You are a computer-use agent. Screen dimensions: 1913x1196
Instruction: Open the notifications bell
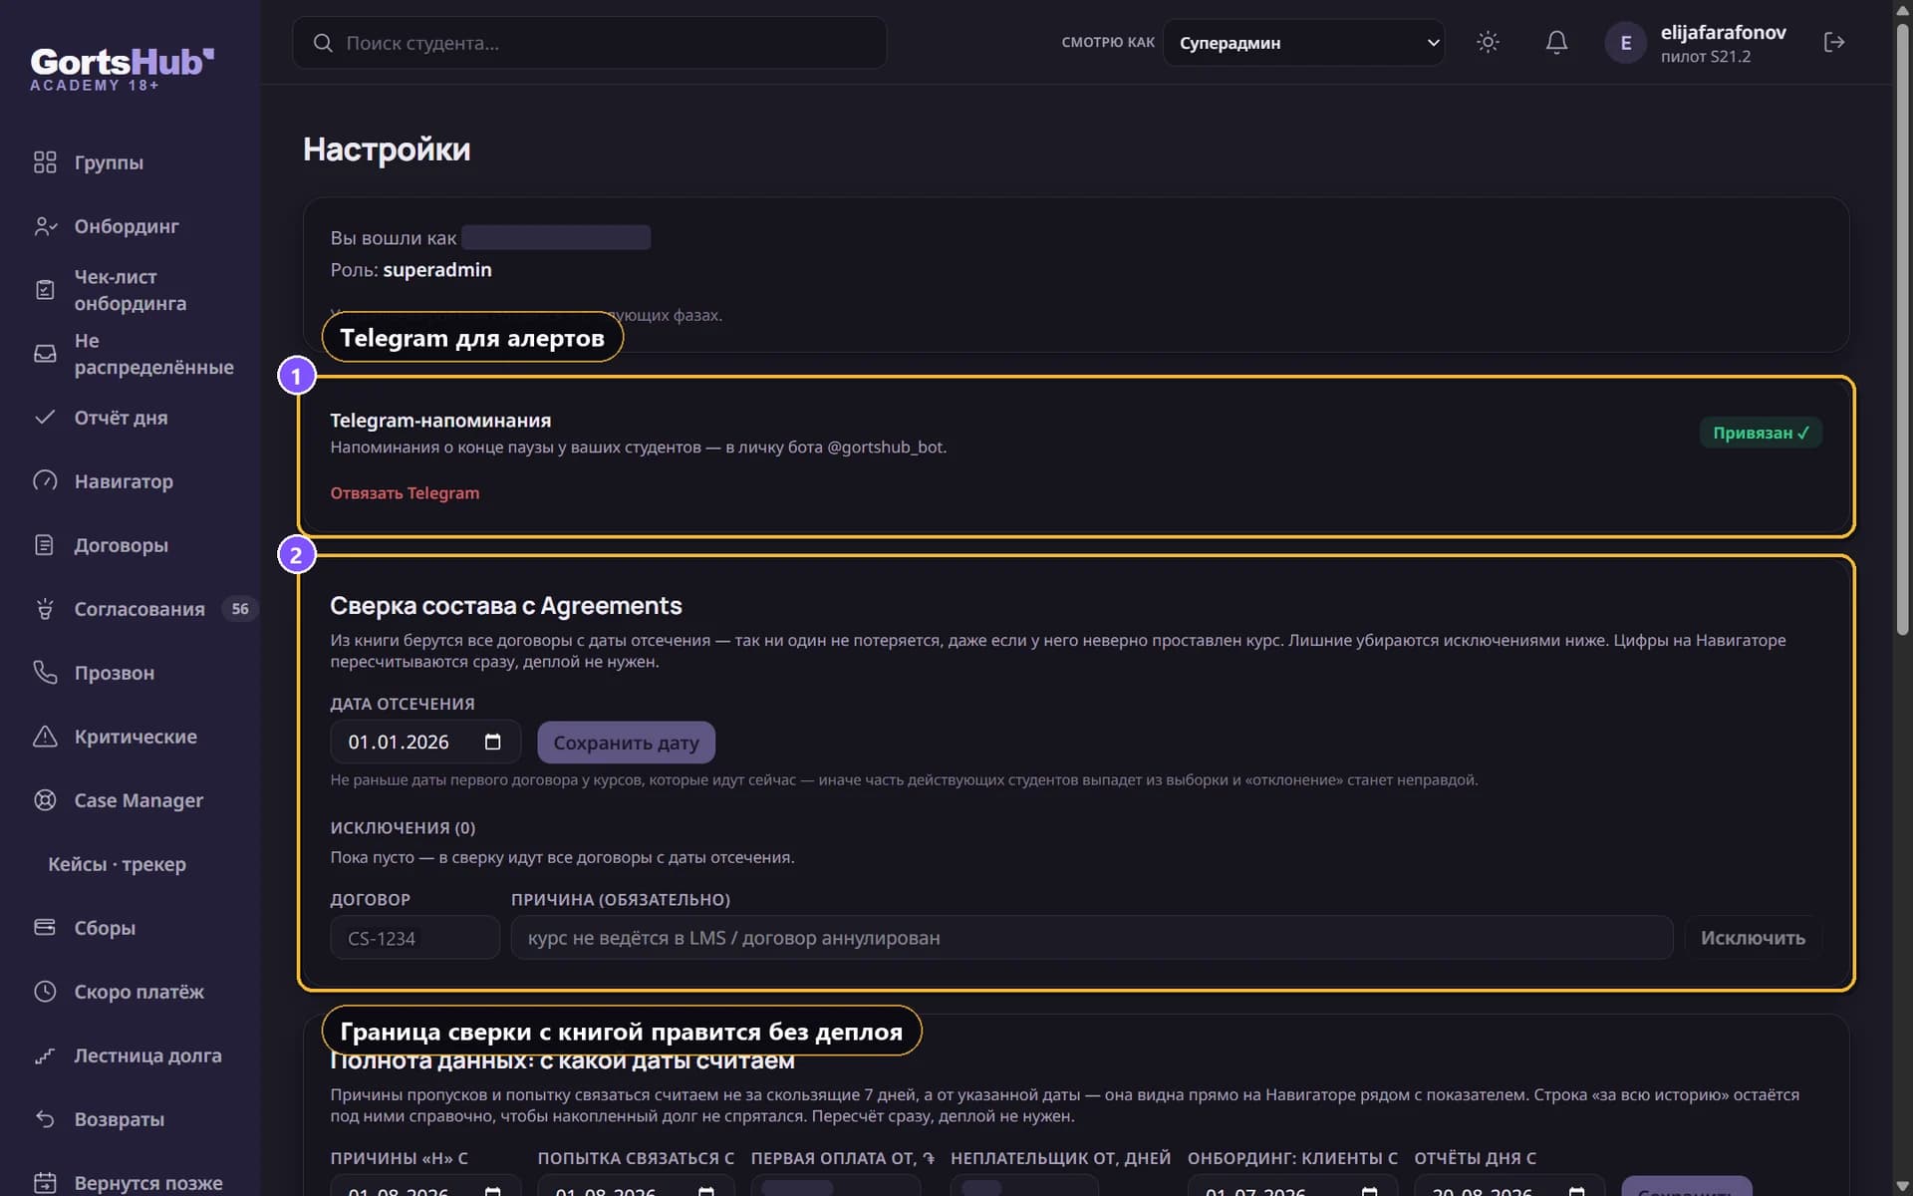1556,42
